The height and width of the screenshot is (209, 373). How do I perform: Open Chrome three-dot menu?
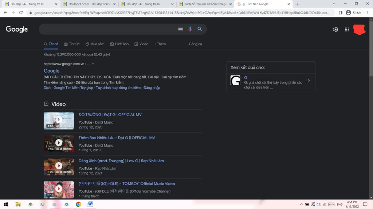coord(368,13)
